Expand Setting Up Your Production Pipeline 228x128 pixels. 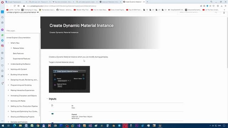point(8,106)
